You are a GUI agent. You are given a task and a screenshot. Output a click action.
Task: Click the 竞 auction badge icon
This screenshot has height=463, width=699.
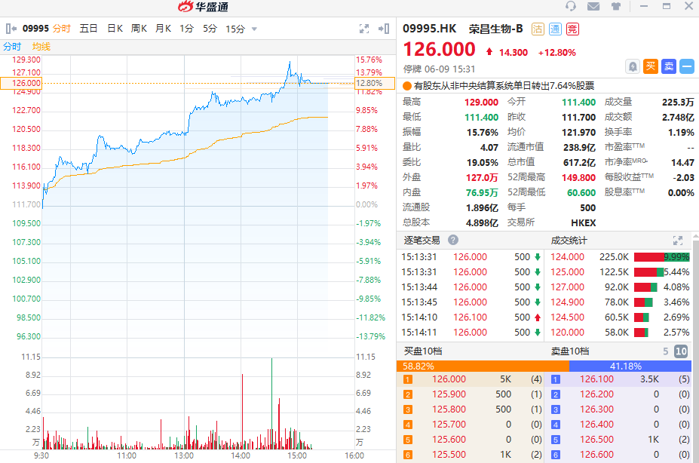(x=572, y=29)
